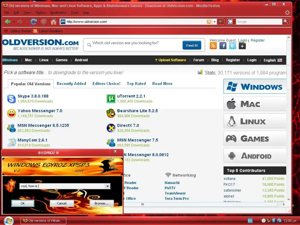Viewport: 300px width, 225px height.
Task: Click the ManyCam 2.6.1 icon
Action: point(11,143)
